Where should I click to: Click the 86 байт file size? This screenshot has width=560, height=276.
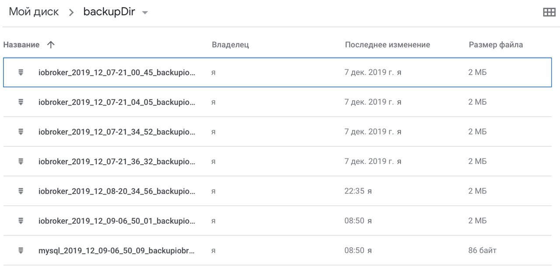482,251
